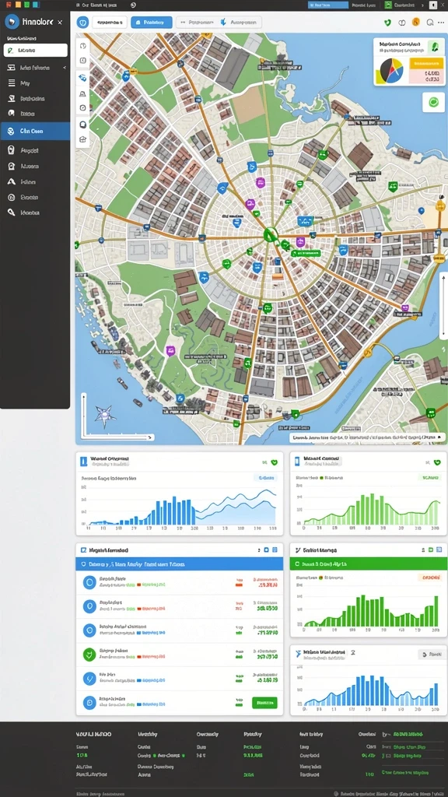448x797 pixels.
Task: Select the highlighted blue map tool in the map's vertical toolbar
Action: tap(82, 77)
